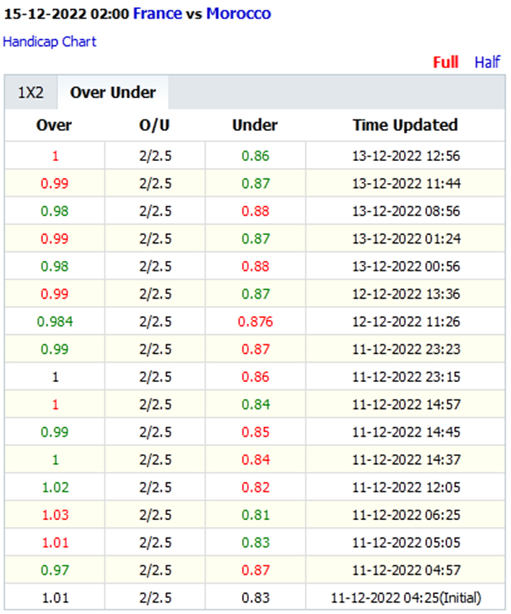Click timestamp 13-12-2022 12:56
This screenshot has height=614, width=511.
coord(406,156)
